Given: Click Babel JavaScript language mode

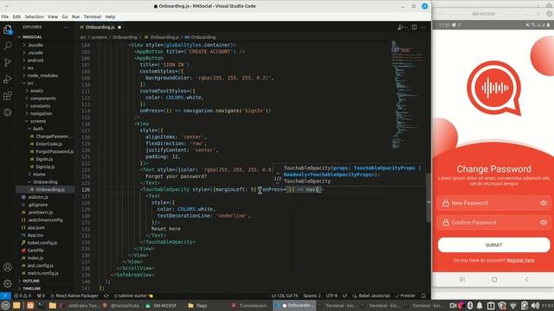Looking at the screenshot, I should point(371,295).
